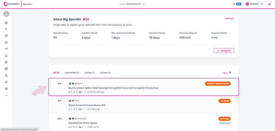Viewport: 275px width, 131px height.
Task: Open the Calendar icon in the sidebar
Action: 6,43
